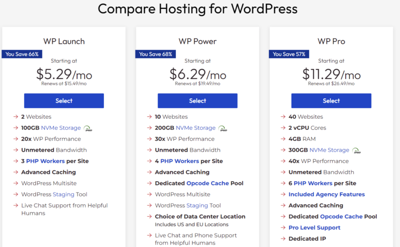Open PHP Workers link in 6 PHP Workers row
This screenshot has height=247, width=400.
(313, 183)
